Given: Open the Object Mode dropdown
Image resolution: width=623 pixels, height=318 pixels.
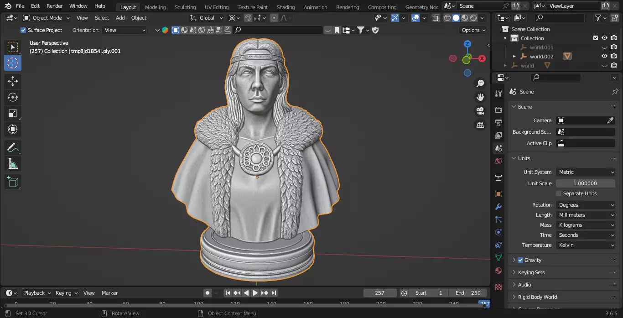Looking at the screenshot, I should (x=47, y=18).
